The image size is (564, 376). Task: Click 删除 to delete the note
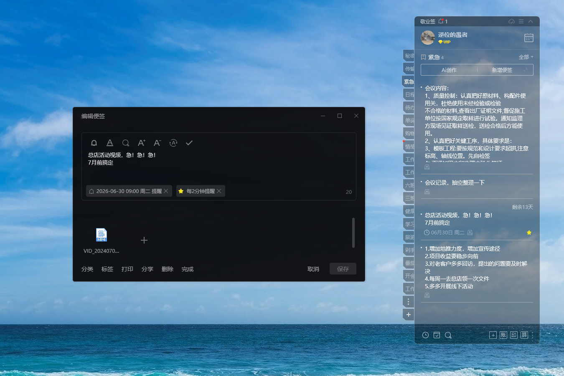[x=168, y=269]
